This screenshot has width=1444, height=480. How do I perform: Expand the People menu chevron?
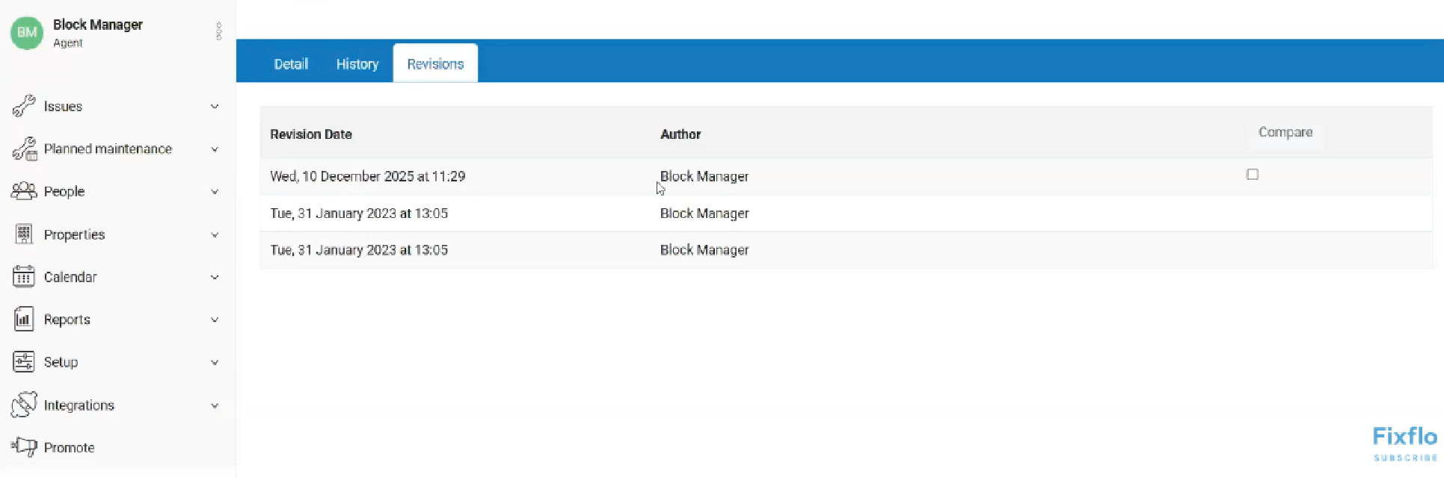[x=215, y=192]
